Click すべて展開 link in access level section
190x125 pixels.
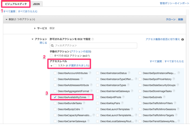coord(156,61)
